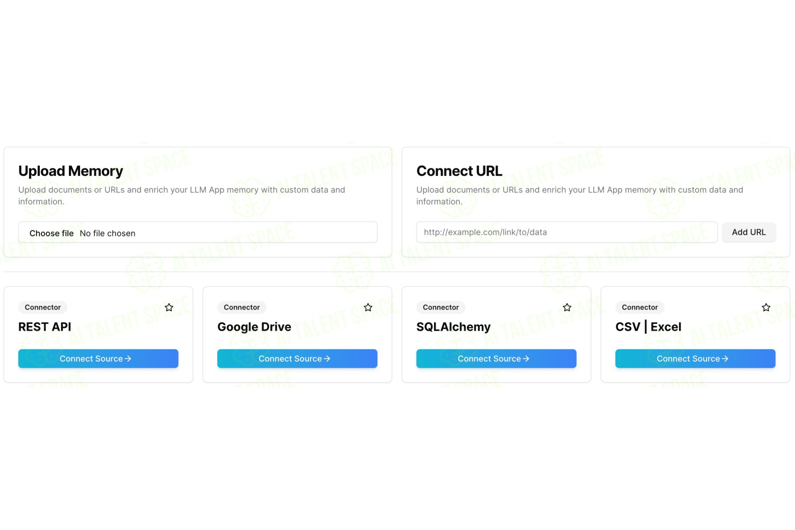Click the Connector badge on Google Drive
Viewport: 795px width, 530px height.
[x=242, y=307]
